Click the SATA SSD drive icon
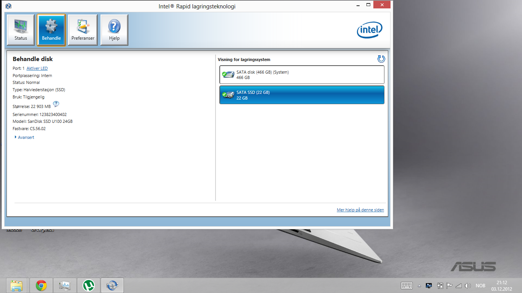522x293 pixels. pyautogui.click(x=228, y=95)
